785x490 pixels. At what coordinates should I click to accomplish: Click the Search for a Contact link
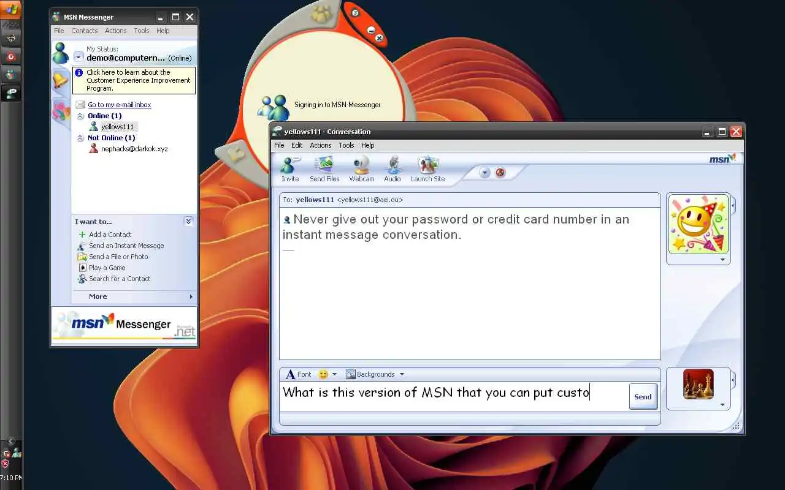pyautogui.click(x=120, y=279)
